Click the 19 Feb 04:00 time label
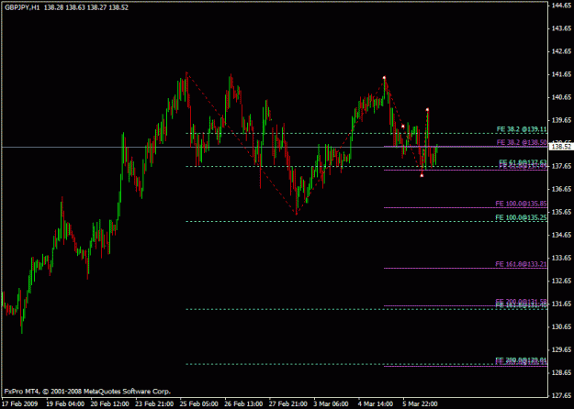This screenshot has height=409, width=574. (65, 403)
